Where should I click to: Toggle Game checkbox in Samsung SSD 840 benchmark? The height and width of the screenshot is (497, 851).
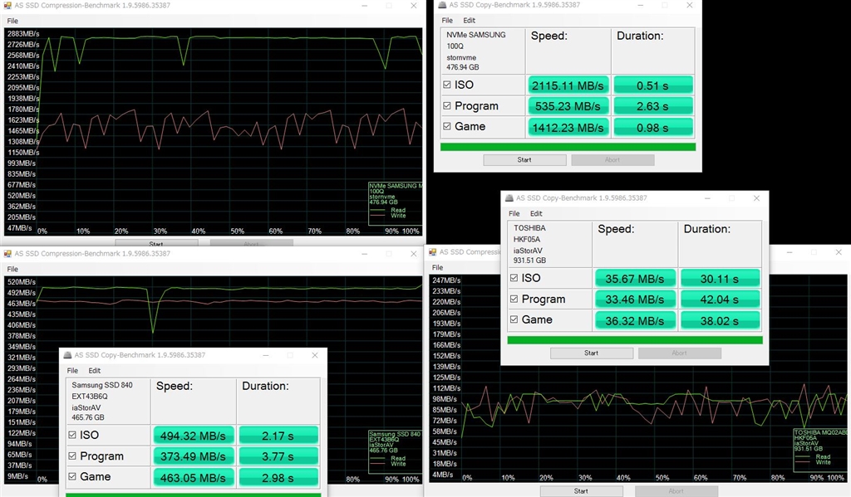coord(72,476)
